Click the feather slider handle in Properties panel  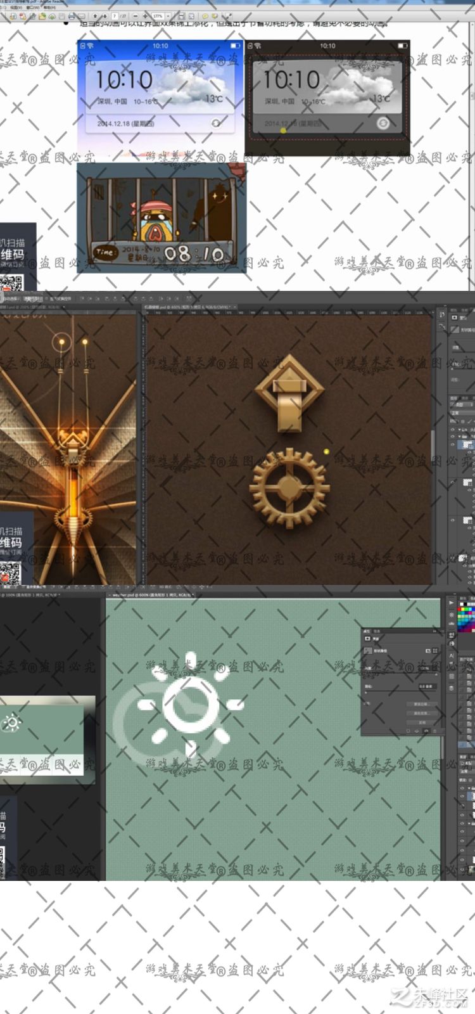pos(366,693)
